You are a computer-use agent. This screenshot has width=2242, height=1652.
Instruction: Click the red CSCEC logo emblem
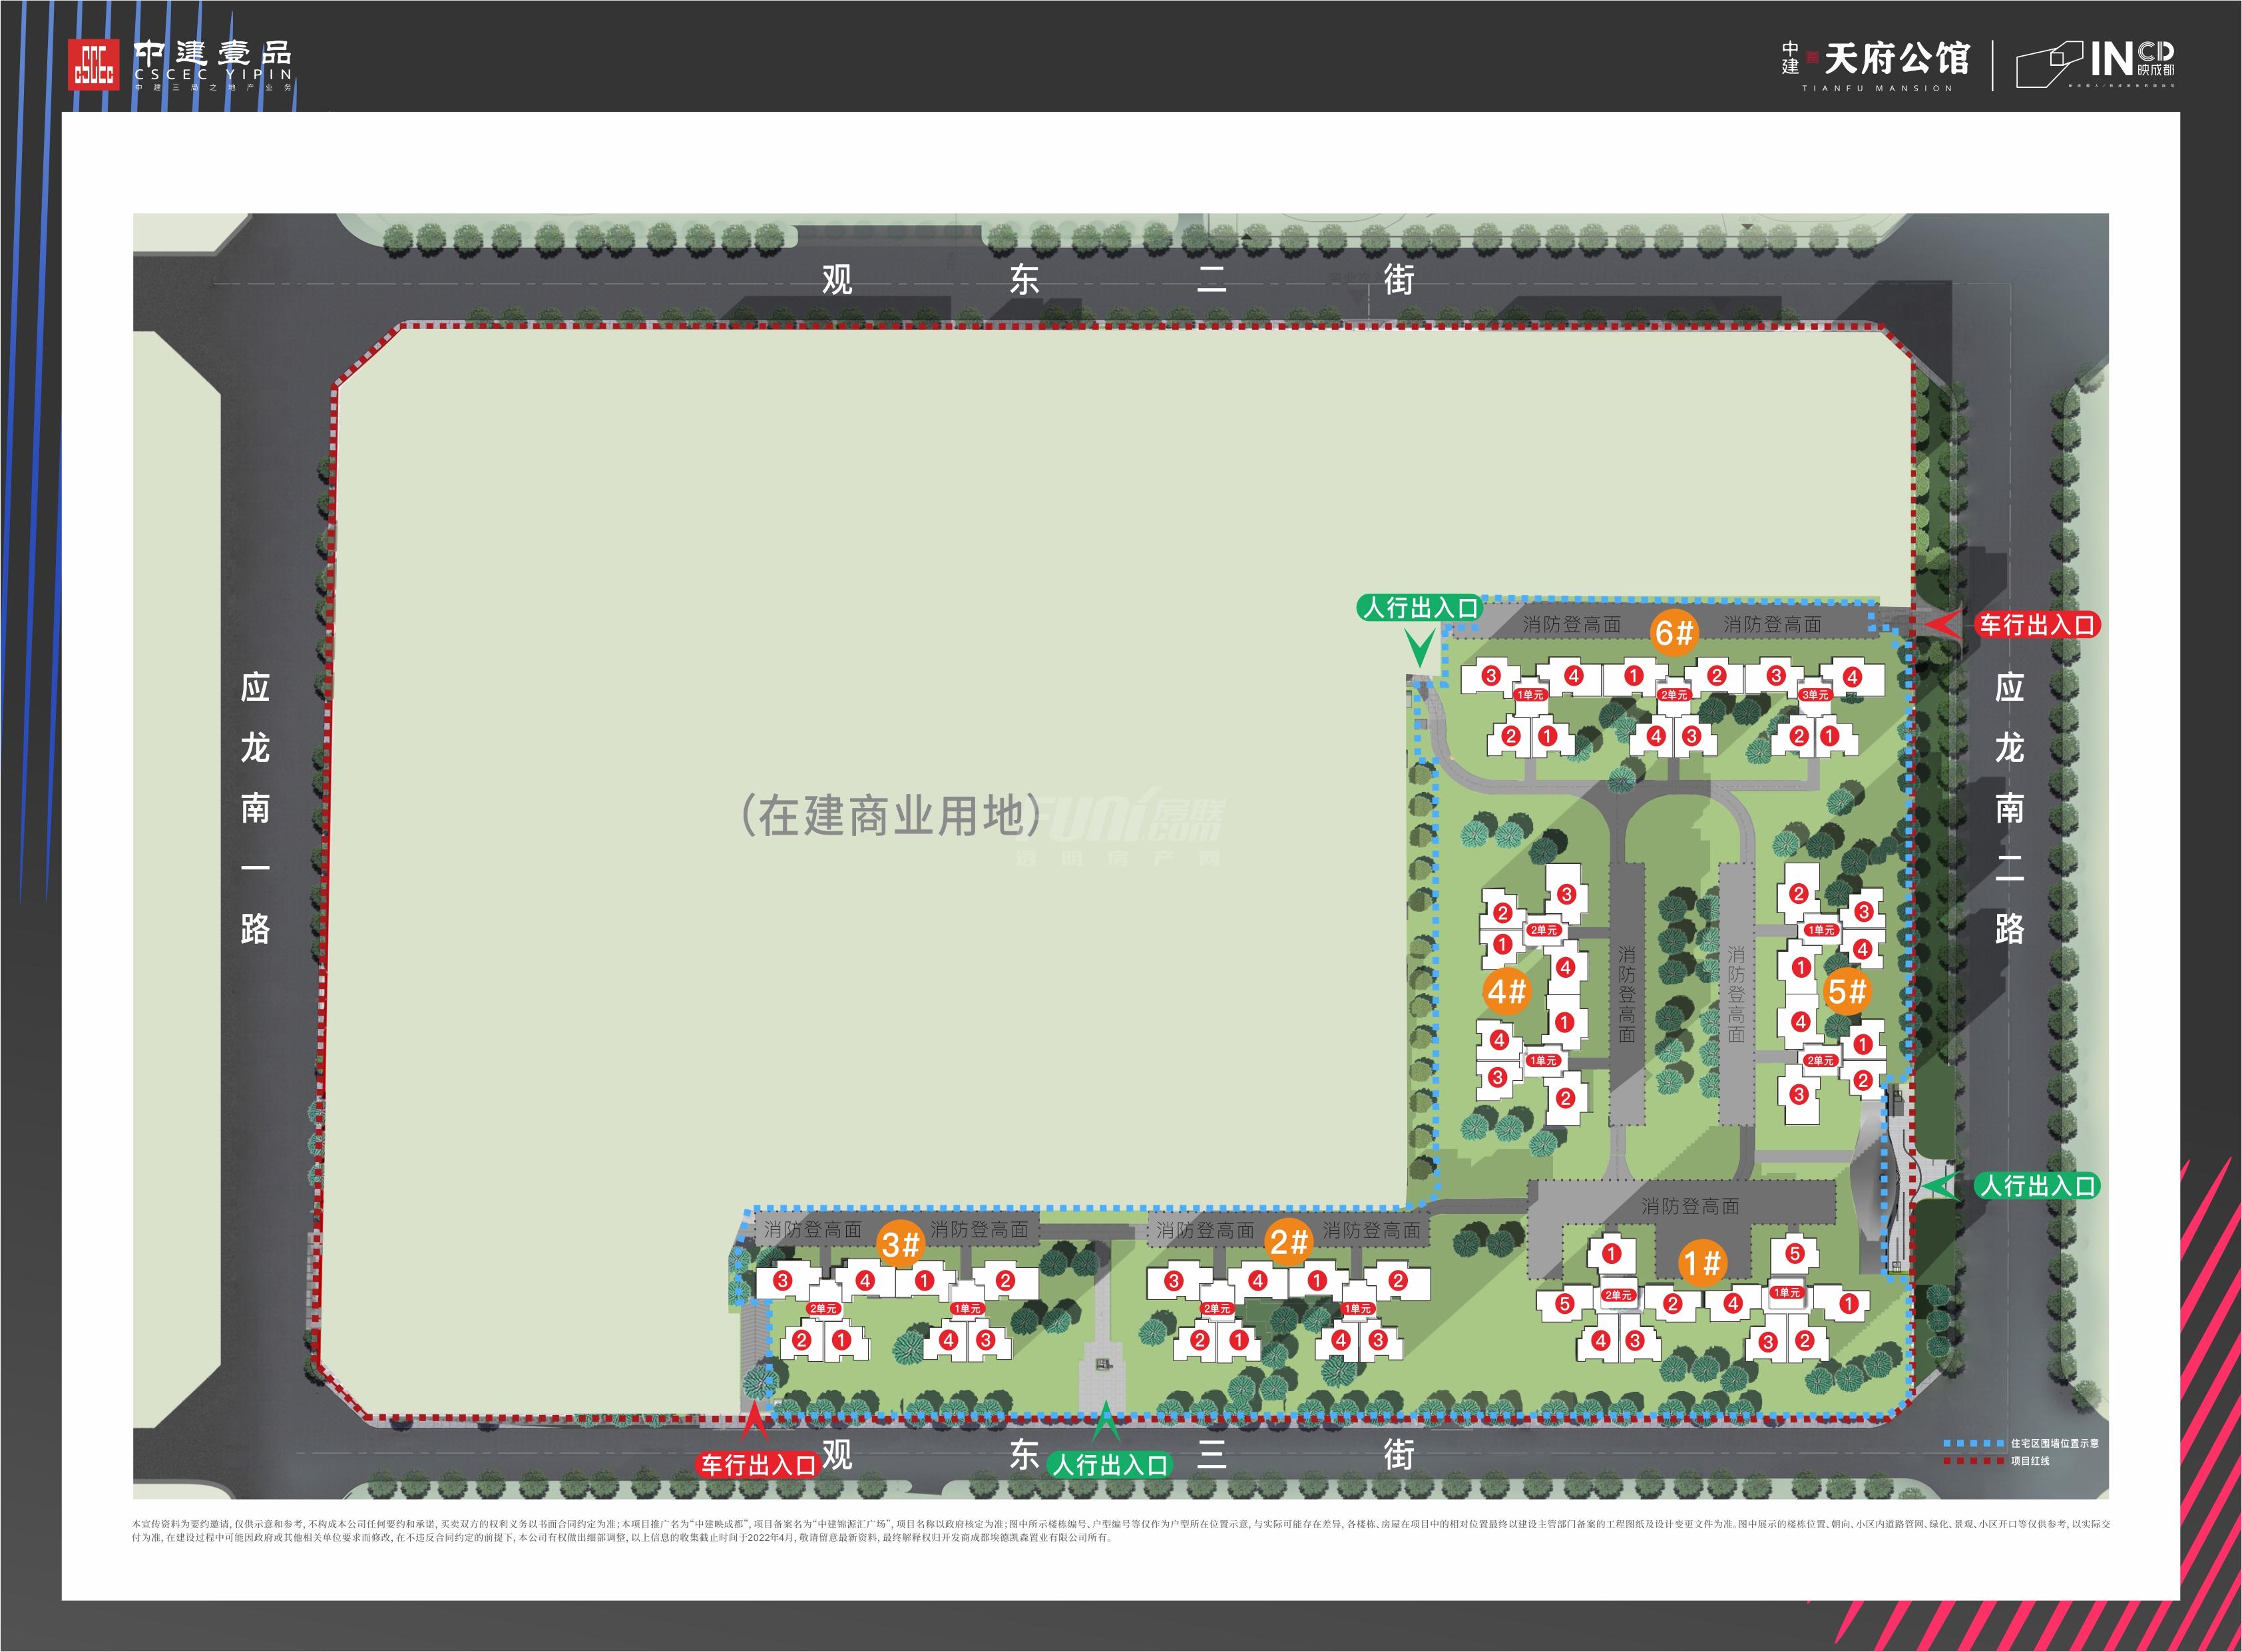(x=93, y=64)
